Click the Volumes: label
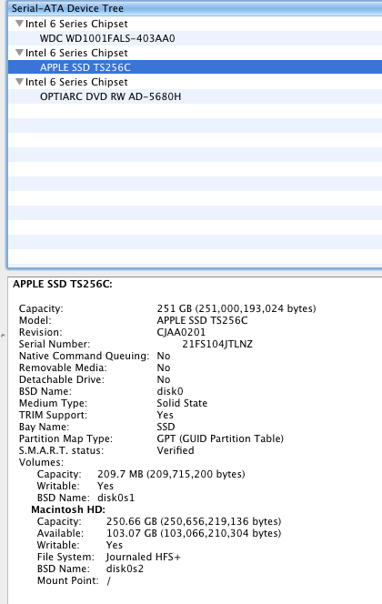Viewport: 382px width, 604px height. (x=41, y=462)
